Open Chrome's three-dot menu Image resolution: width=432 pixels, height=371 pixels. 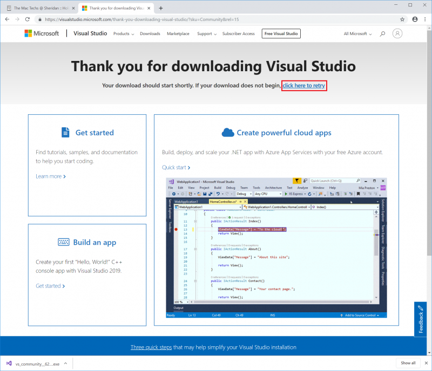click(425, 19)
